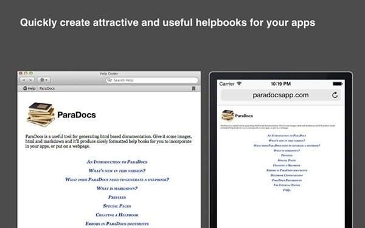Open 'What's new in this version?' in Help Center
This screenshot has width=365, height=228.
[x=117, y=170]
